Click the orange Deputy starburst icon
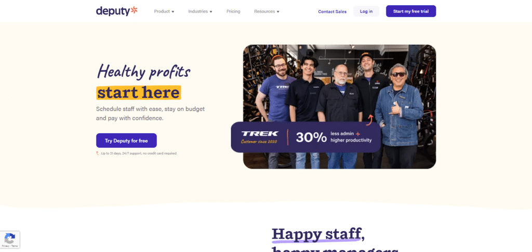The height and width of the screenshot is (252, 532). [134, 10]
